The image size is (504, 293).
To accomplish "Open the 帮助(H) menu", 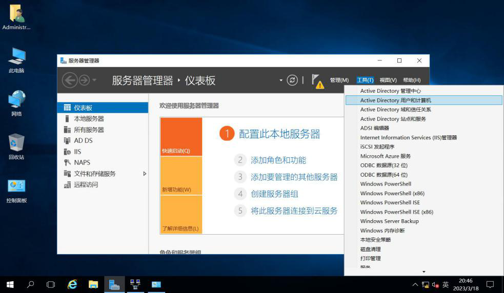I will coord(411,80).
